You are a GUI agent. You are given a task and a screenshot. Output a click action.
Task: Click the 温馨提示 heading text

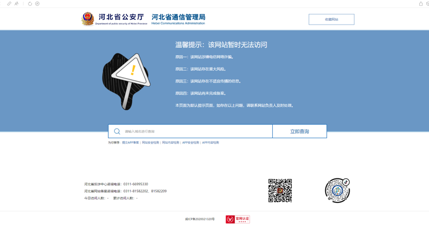click(221, 45)
